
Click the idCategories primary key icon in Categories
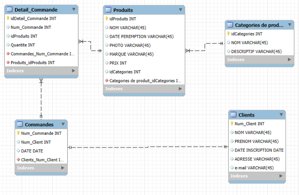point(228,34)
